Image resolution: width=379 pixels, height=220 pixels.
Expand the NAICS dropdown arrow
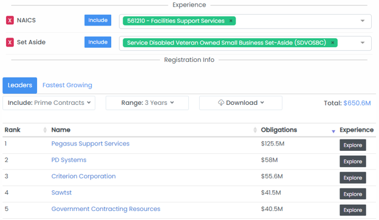click(363, 21)
